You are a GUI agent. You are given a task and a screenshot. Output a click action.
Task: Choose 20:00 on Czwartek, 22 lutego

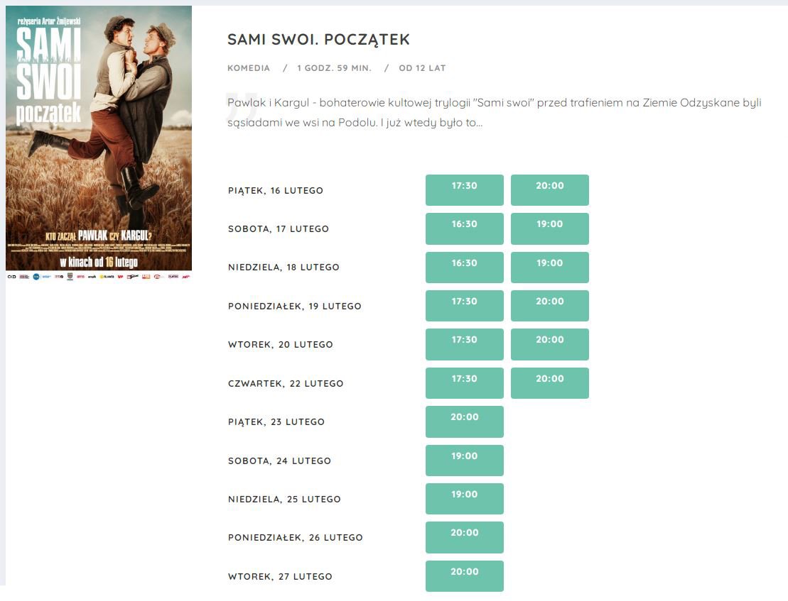click(x=550, y=383)
